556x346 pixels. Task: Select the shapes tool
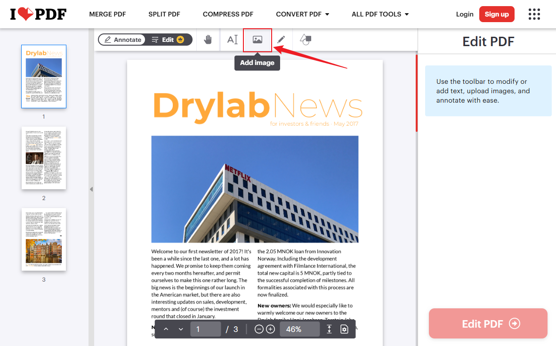pos(305,40)
